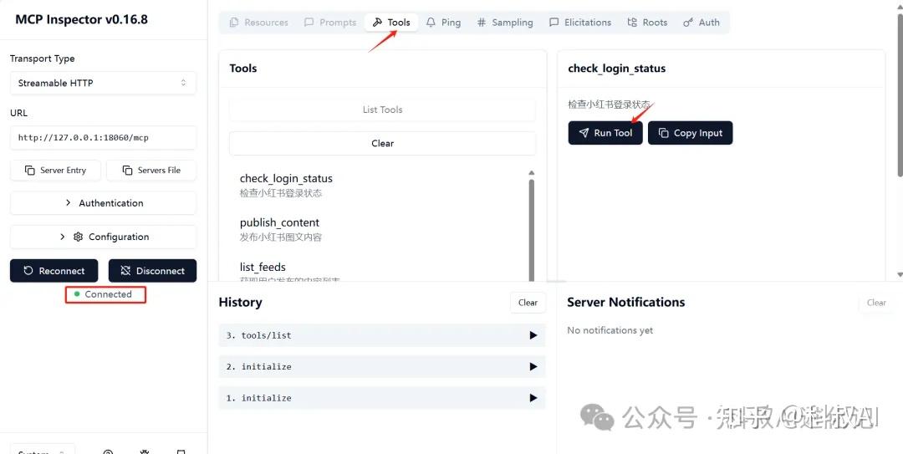Switch to the Elicitations tab
Image resolution: width=903 pixels, height=454 pixels.
click(x=579, y=23)
